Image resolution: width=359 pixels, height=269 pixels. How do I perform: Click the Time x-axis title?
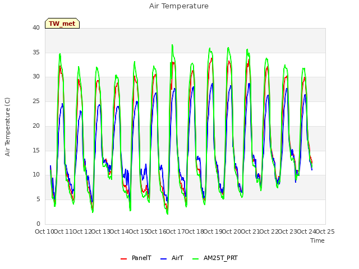317,240
